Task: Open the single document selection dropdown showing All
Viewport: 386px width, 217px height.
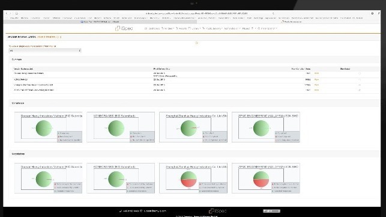Action: coord(45,50)
